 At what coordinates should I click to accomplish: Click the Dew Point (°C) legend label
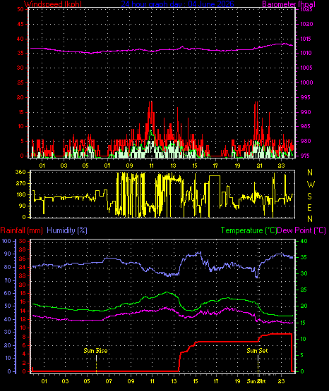pos(301,230)
